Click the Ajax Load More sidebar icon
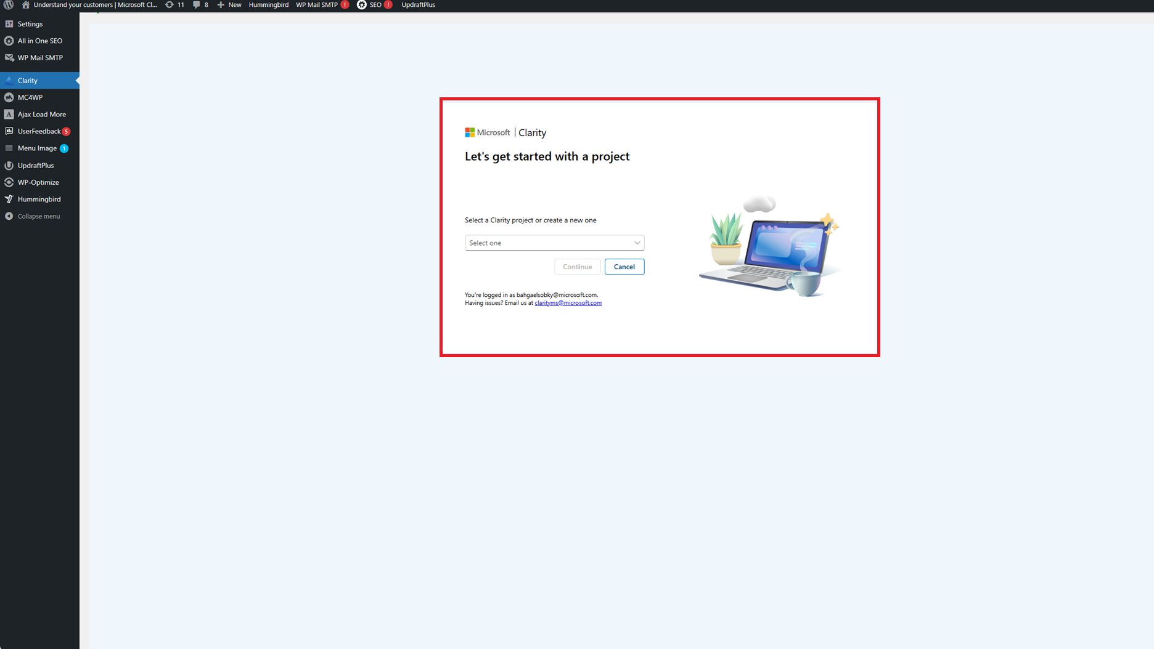 click(9, 114)
